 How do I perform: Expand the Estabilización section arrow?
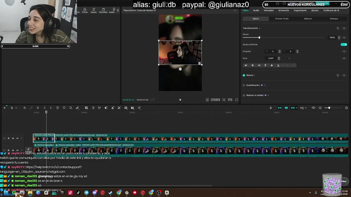(264, 85)
